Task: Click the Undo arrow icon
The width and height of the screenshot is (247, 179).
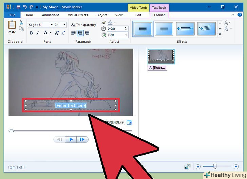Action: (25, 7)
